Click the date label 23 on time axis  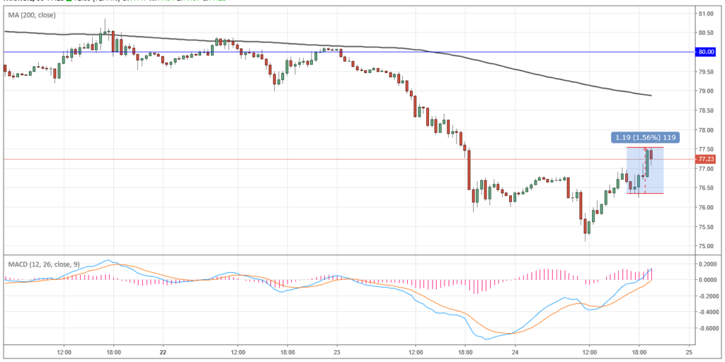pos(337,351)
